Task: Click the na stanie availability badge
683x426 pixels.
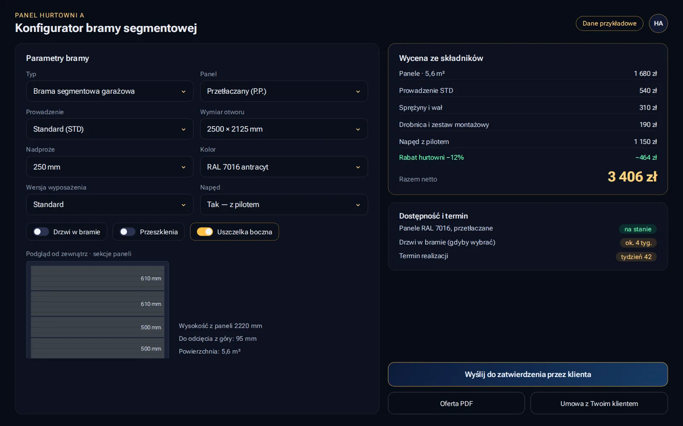Action: [638, 229]
